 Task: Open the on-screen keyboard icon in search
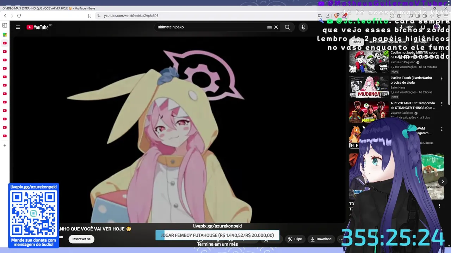click(x=270, y=27)
